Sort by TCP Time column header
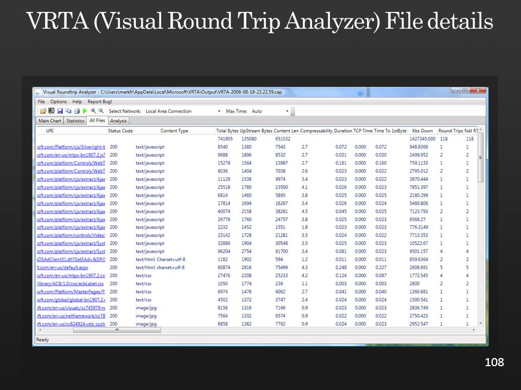This screenshot has height=390, width=521. 363,131
